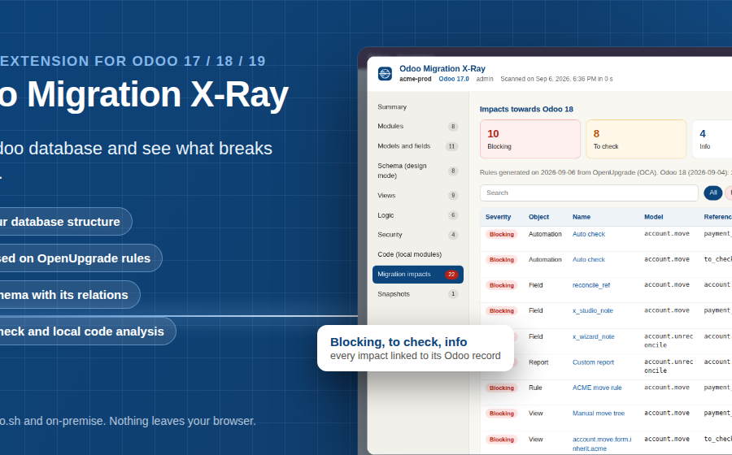This screenshot has height=455, width=732.
Task: Open the reconcile_ref field link
Action: coord(591,285)
